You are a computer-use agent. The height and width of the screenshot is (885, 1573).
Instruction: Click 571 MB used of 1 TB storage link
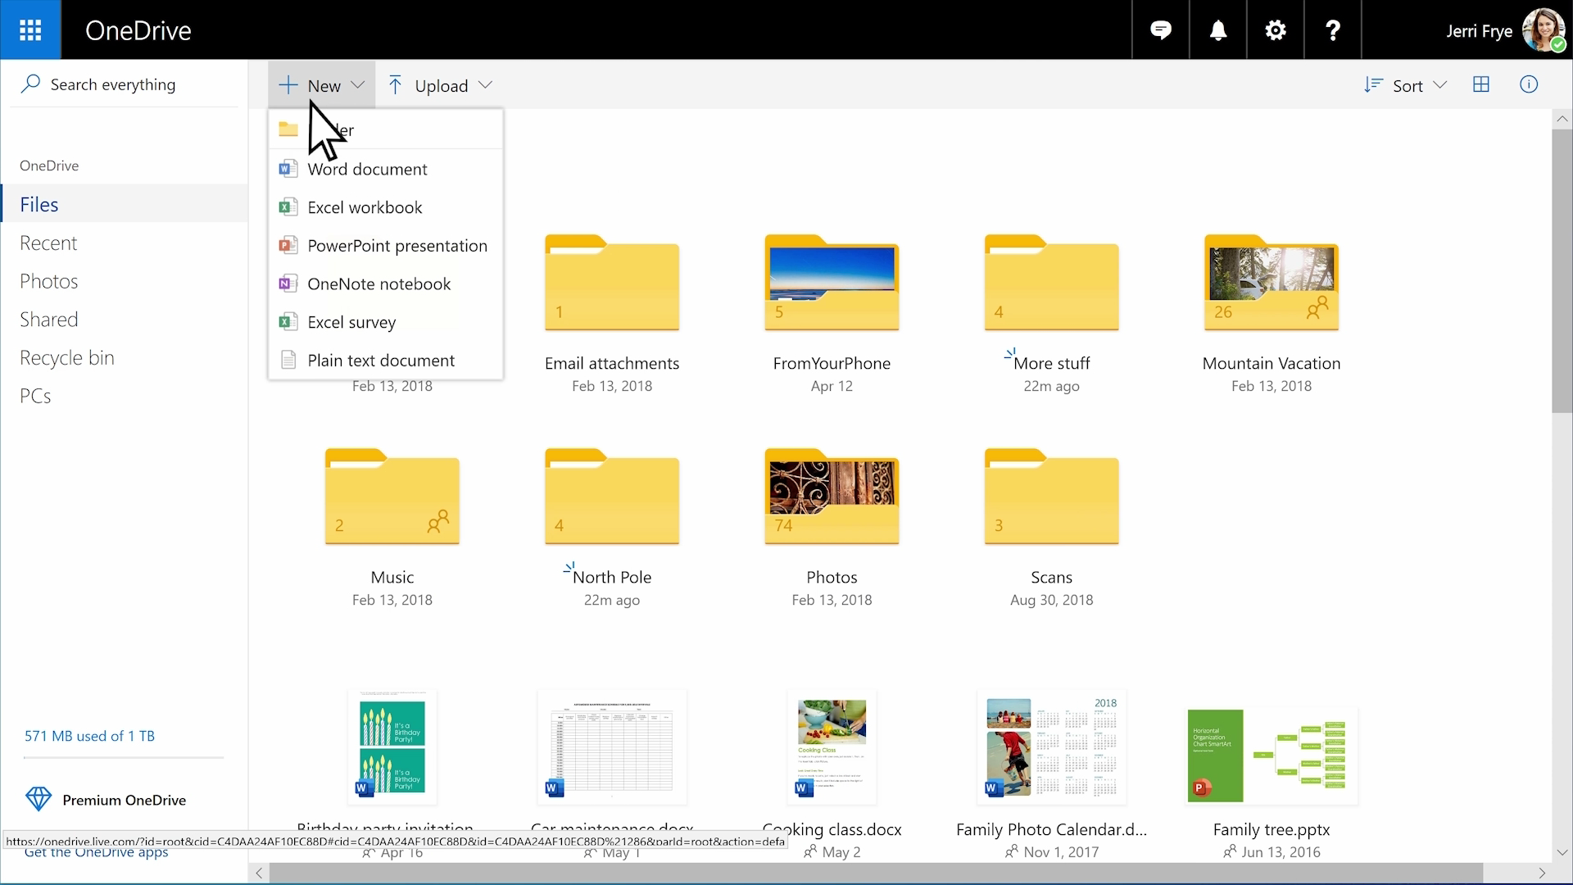click(x=89, y=736)
